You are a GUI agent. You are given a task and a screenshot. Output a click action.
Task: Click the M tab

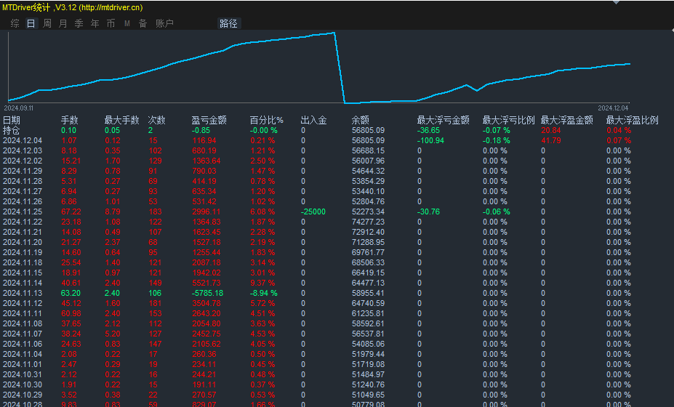point(127,23)
